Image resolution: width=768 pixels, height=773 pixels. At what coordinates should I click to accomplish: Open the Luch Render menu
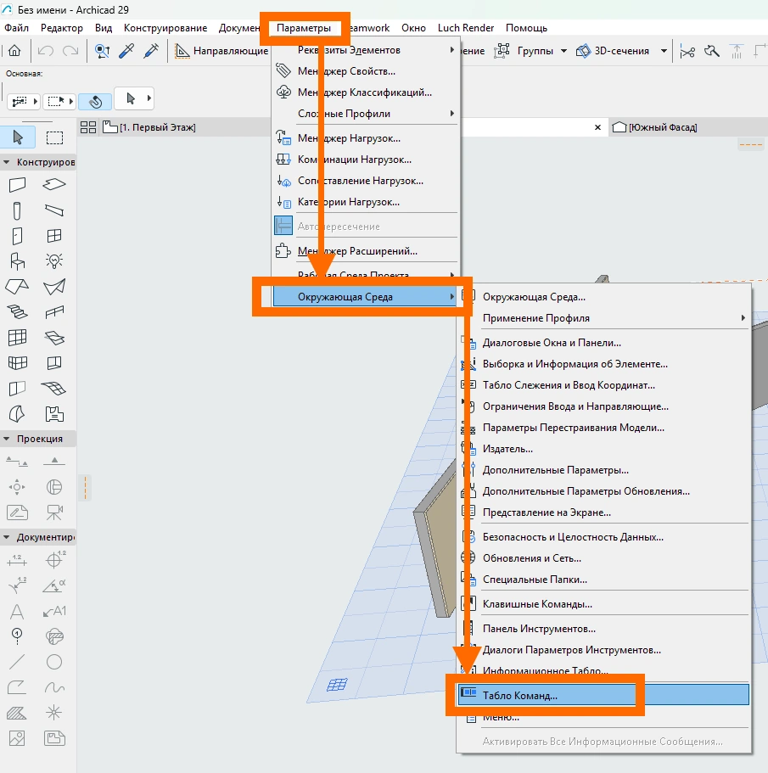point(465,28)
